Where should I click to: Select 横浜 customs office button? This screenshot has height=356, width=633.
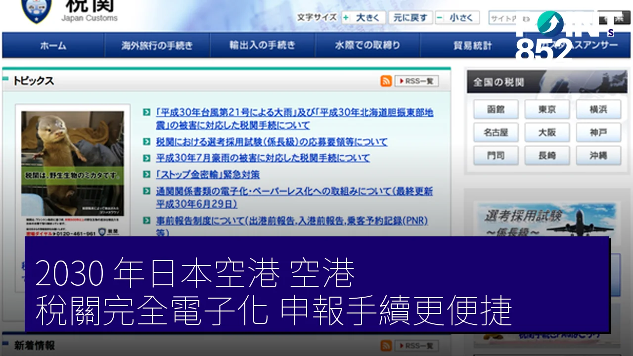tap(598, 110)
